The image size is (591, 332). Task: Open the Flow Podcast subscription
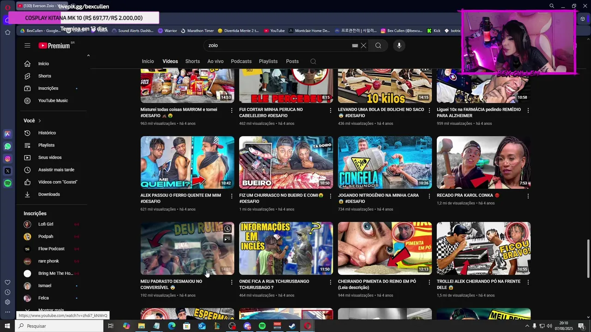(52, 249)
